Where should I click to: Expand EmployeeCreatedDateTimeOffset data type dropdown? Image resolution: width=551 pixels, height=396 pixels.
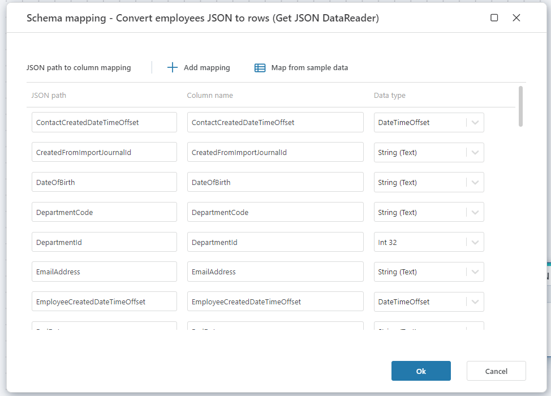[x=475, y=302]
